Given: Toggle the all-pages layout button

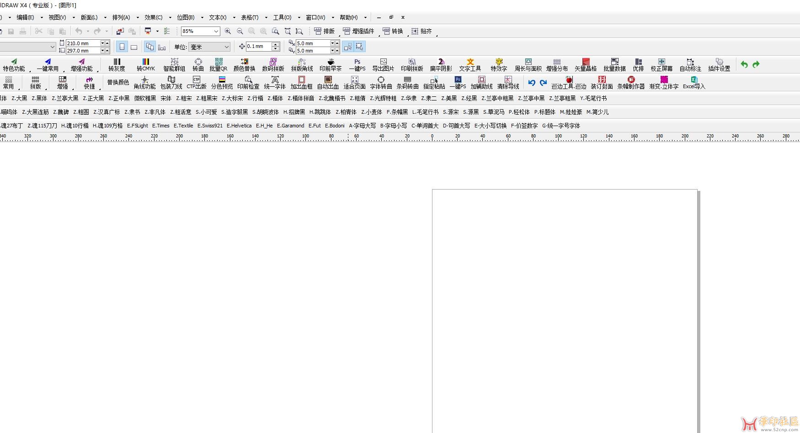Looking at the screenshot, I should pyautogui.click(x=150, y=47).
